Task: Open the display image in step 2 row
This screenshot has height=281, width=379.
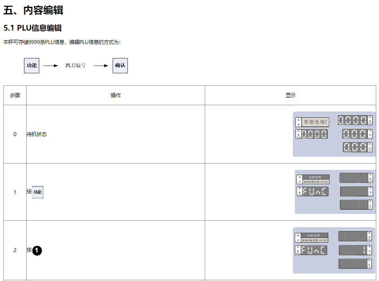Action: coord(334,250)
